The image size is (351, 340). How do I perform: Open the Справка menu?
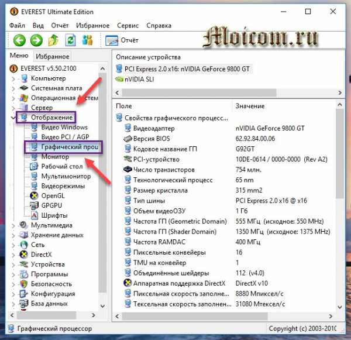tap(159, 26)
